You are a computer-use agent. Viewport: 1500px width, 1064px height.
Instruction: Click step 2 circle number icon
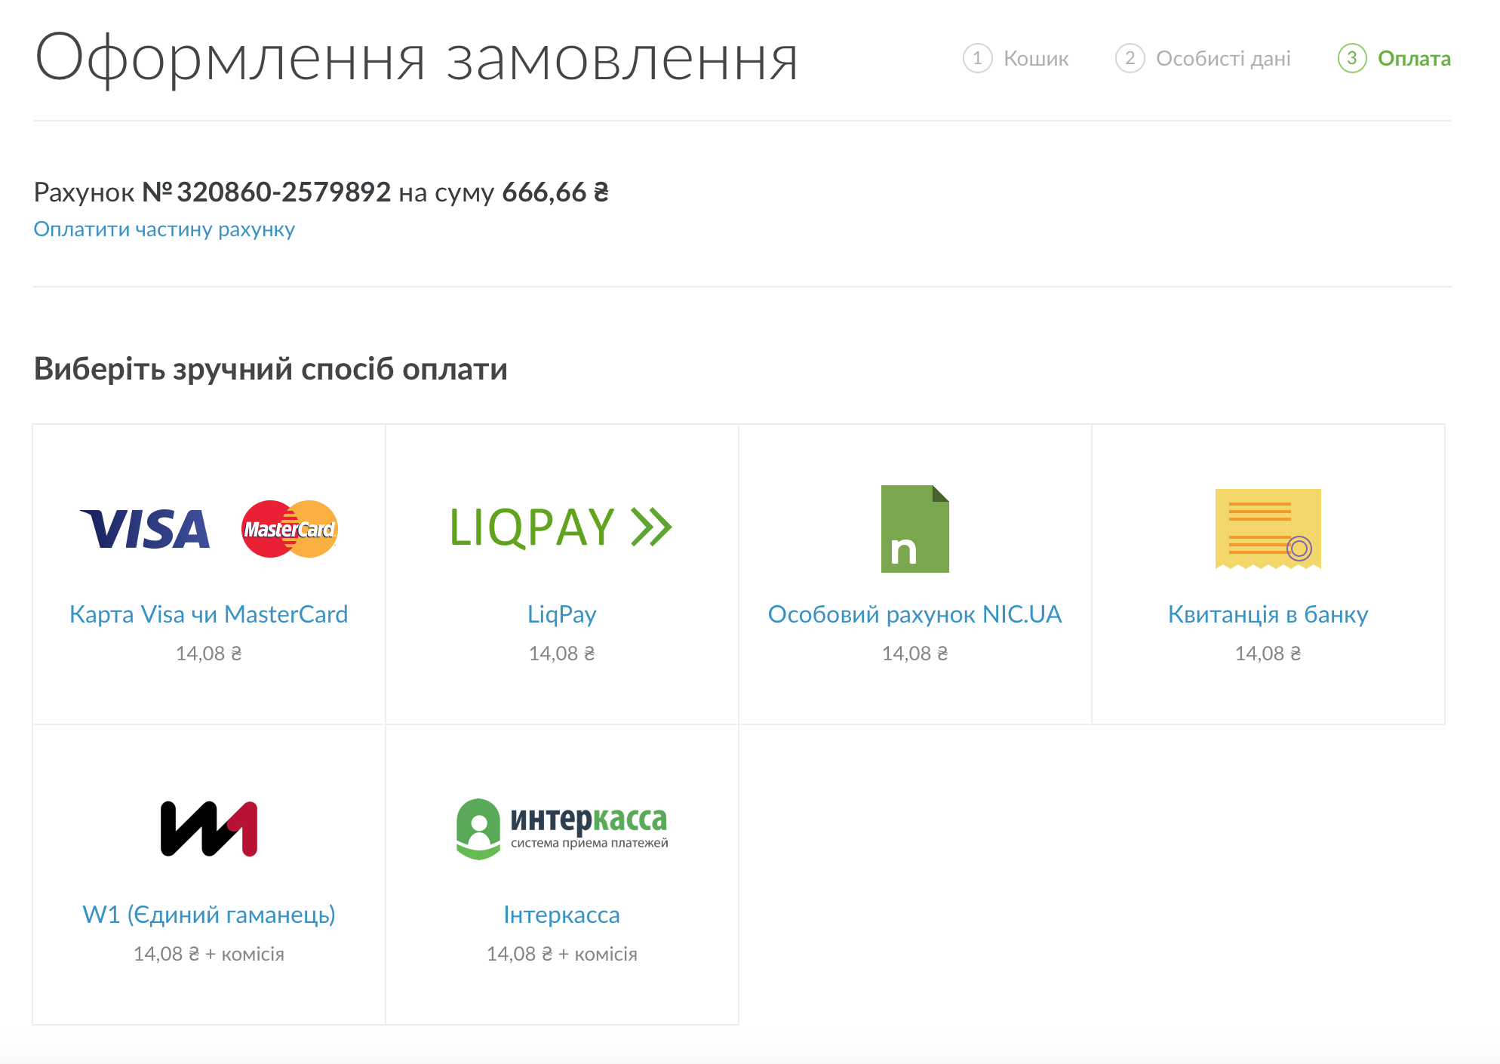1130,58
